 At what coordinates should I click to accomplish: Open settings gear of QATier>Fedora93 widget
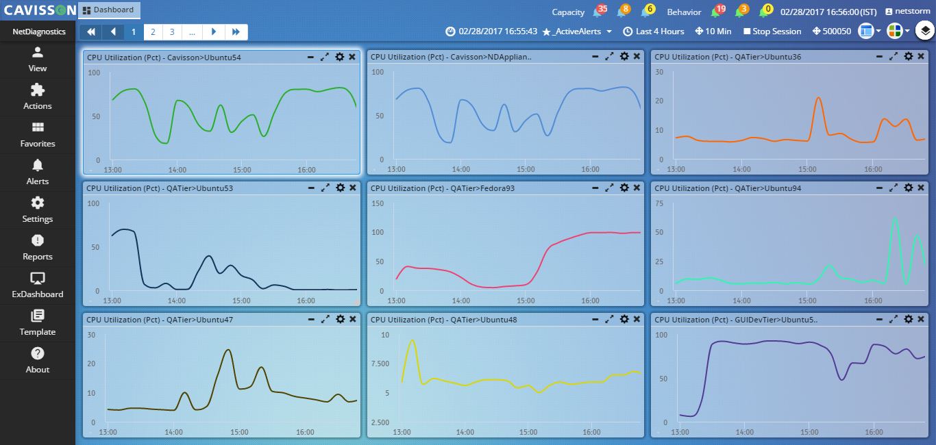tap(624, 188)
